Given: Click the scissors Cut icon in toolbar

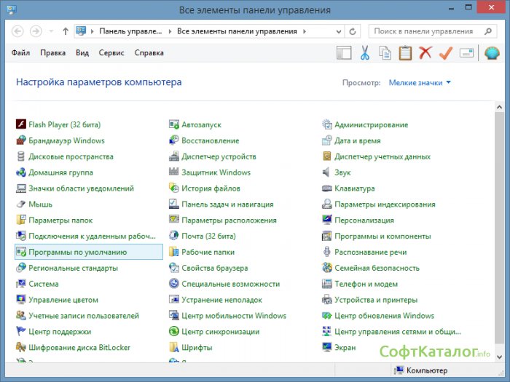Looking at the screenshot, I should (365, 53).
